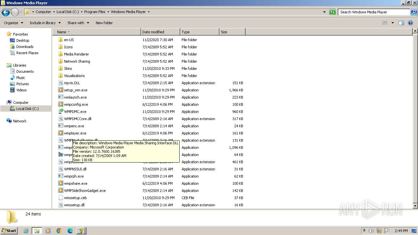Open the view options dropdown arrow
The width and height of the screenshot is (418, 235).
click(393, 23)
